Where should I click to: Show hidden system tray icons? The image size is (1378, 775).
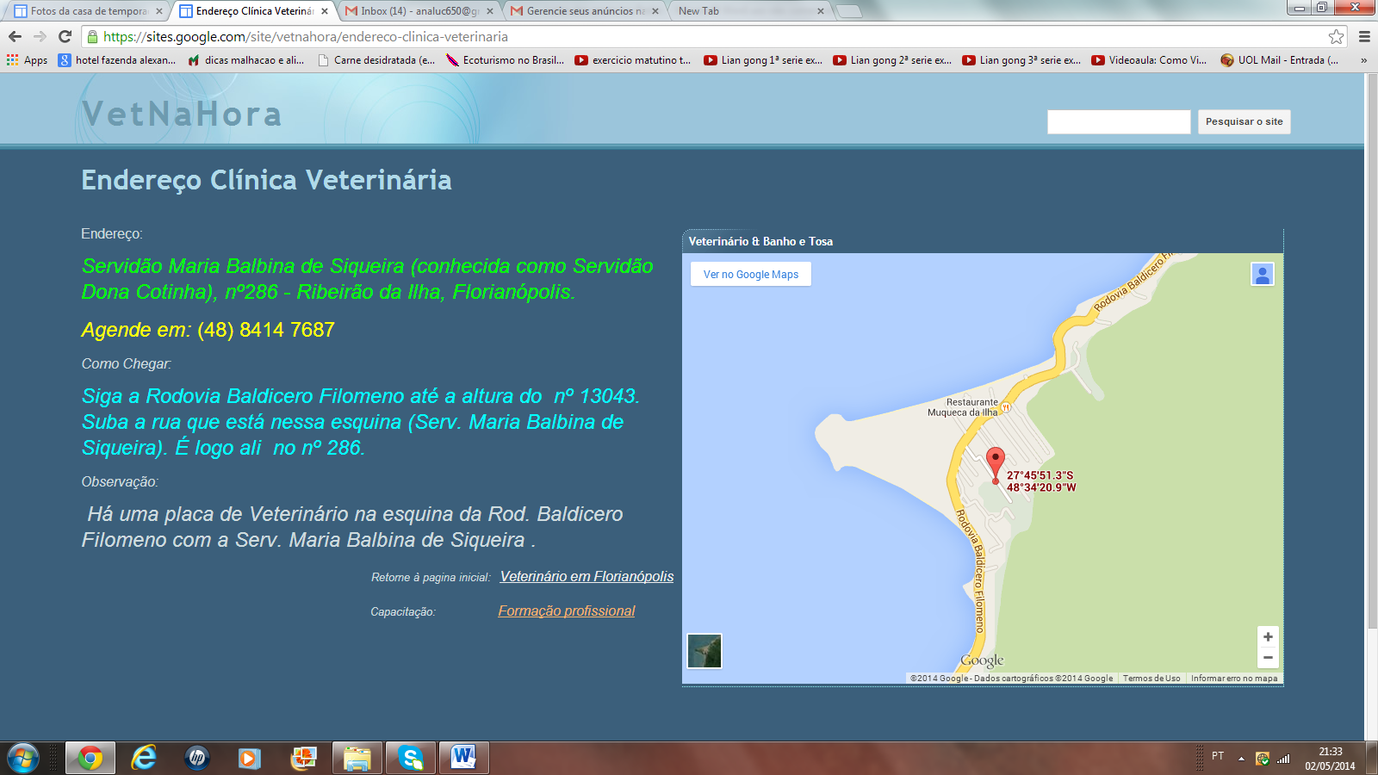point(1241,759)
